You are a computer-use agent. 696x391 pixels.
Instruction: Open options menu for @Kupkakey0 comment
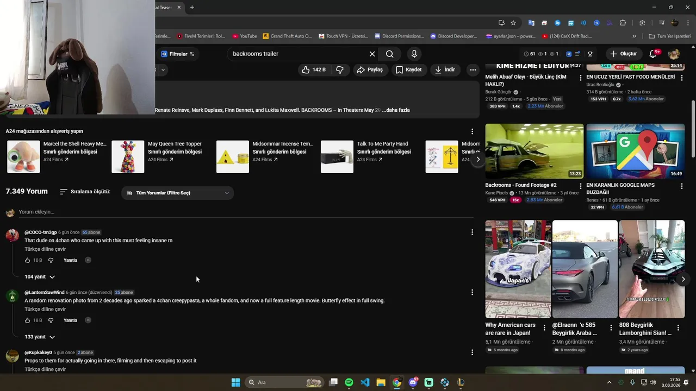point(472,352)
